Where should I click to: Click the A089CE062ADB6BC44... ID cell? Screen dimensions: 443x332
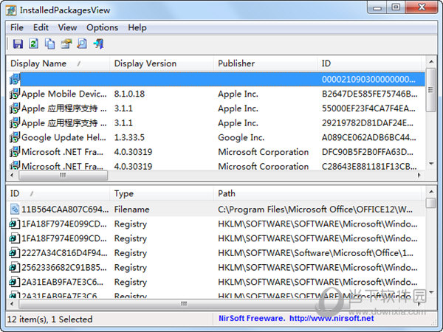369,137
